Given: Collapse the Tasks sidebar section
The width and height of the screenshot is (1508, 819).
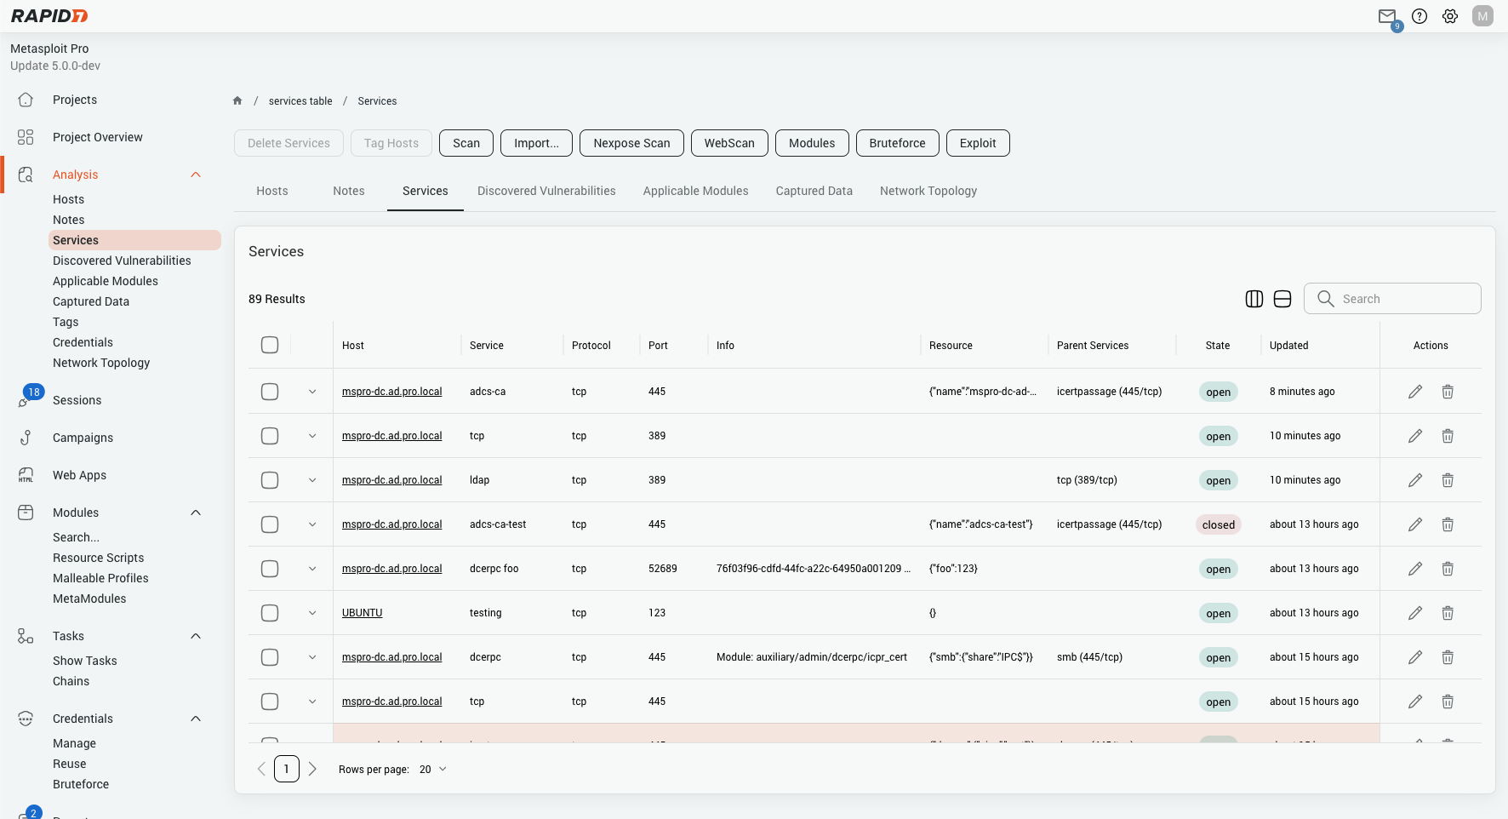Looking at the screenshot, I should click(x=196, y=636).
